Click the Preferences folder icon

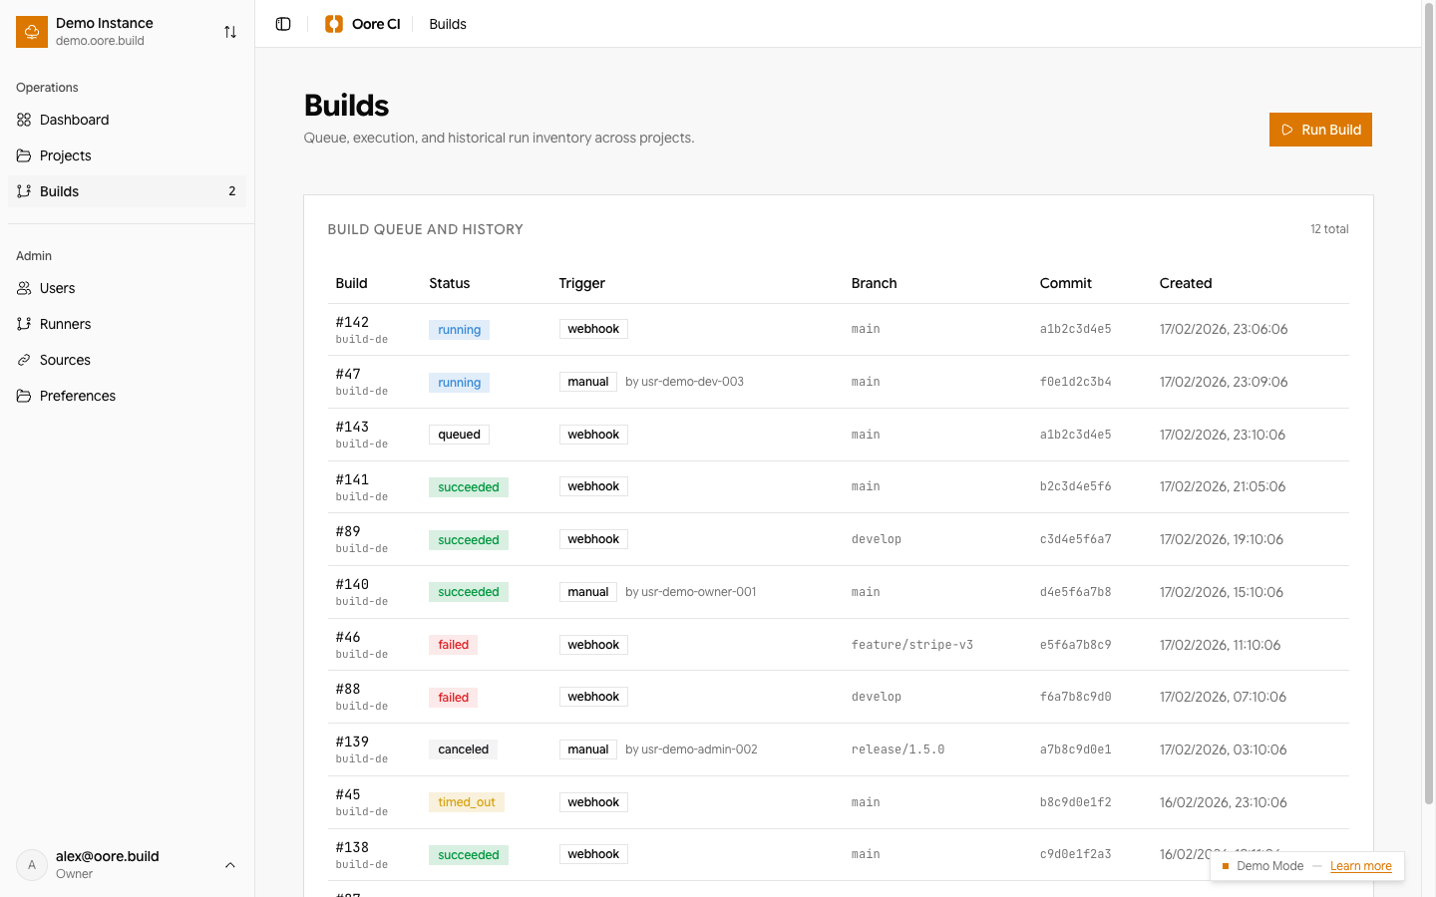[x=24, y=396]
